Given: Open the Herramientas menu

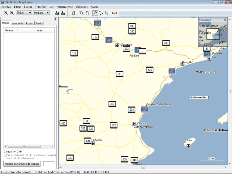Looking at the screenshot, I should tap(65, 7).
